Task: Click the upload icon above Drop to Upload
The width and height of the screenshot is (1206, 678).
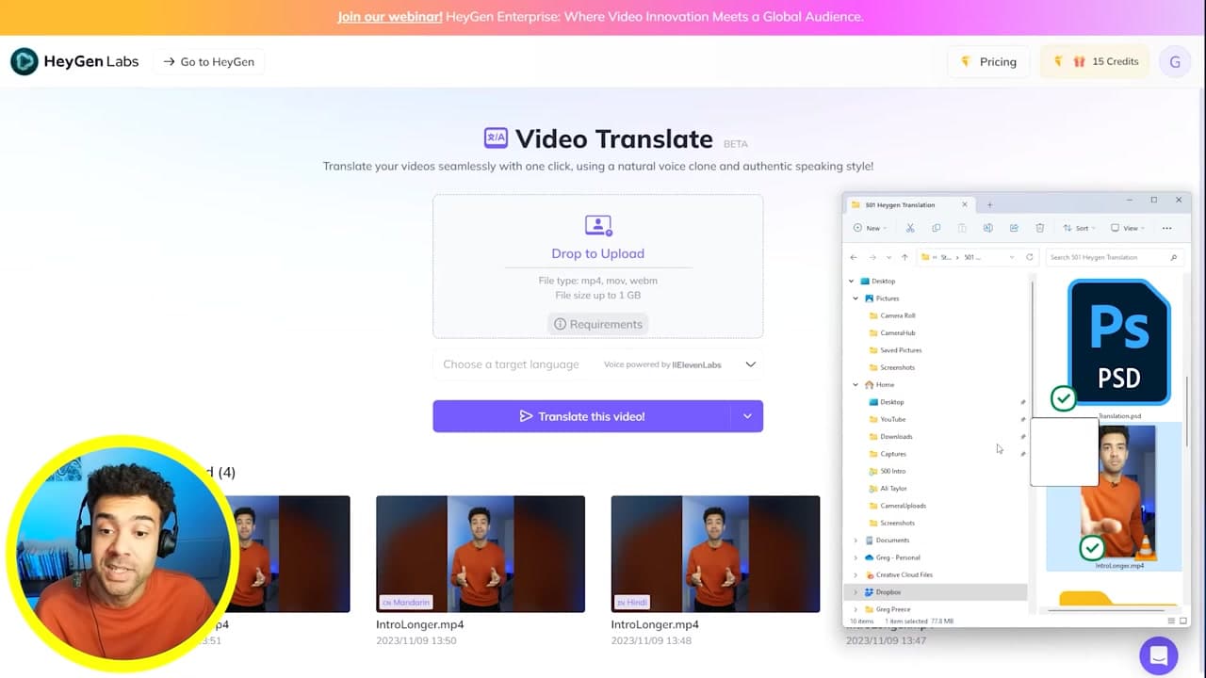Action: pyautogui.click(x=597, y=226)
